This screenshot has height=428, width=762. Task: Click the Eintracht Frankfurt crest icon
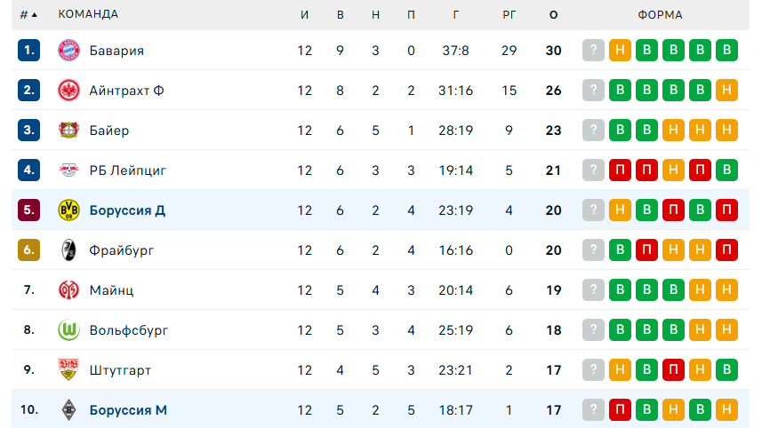pos(68,91)
